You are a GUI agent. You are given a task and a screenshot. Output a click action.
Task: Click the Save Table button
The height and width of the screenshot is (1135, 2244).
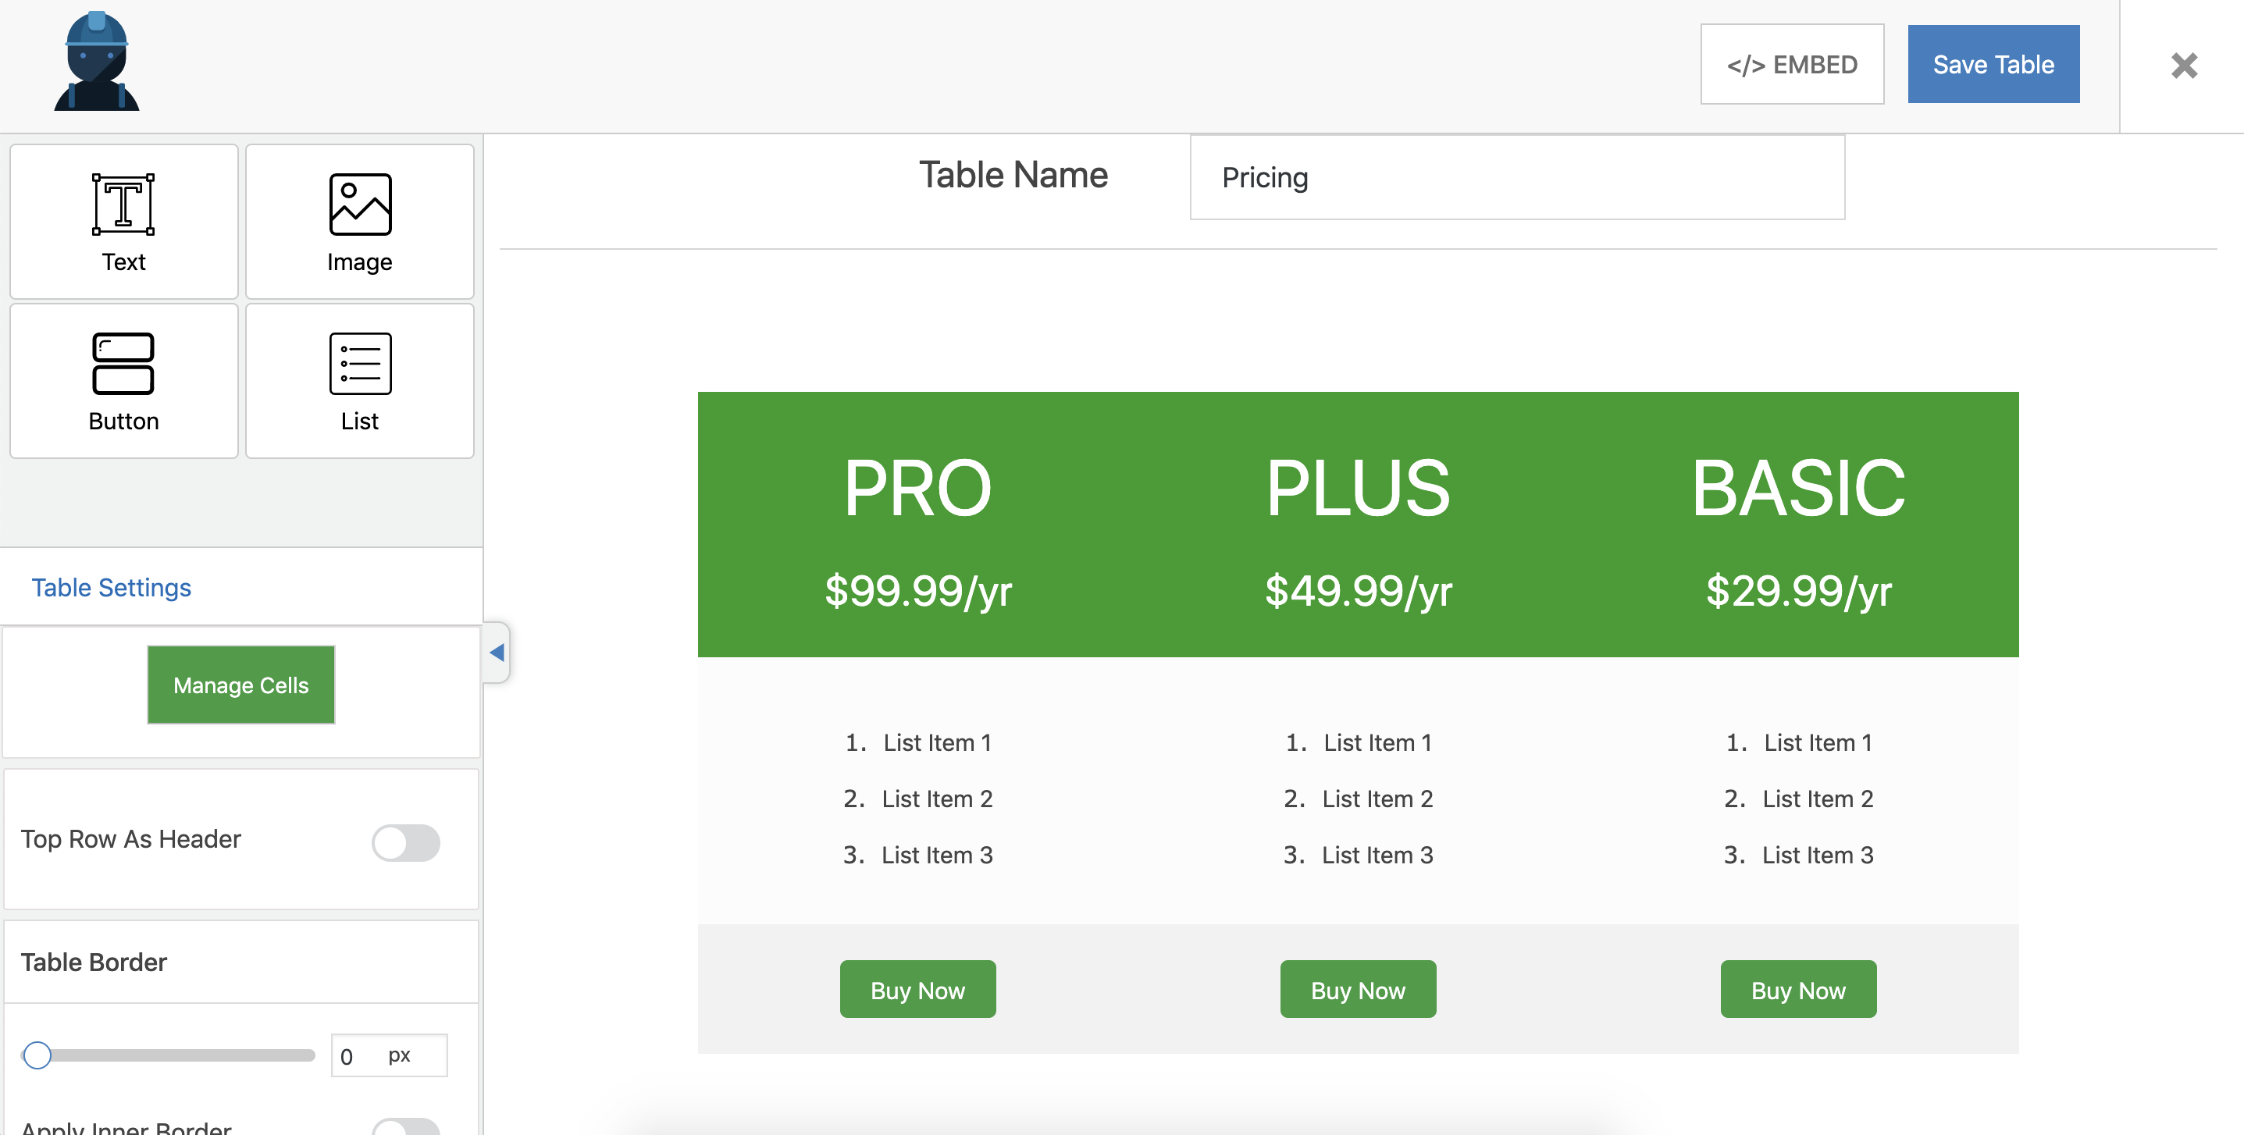tap(1993, 65)
